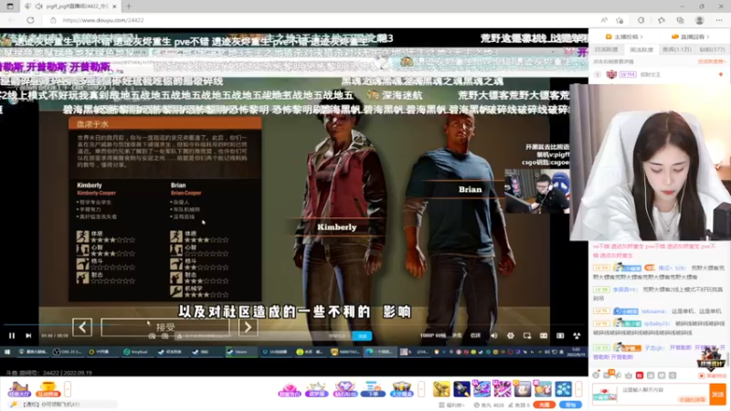Open the browser collections icon
This screenshot has height=411, width=731.
point(680,20)
